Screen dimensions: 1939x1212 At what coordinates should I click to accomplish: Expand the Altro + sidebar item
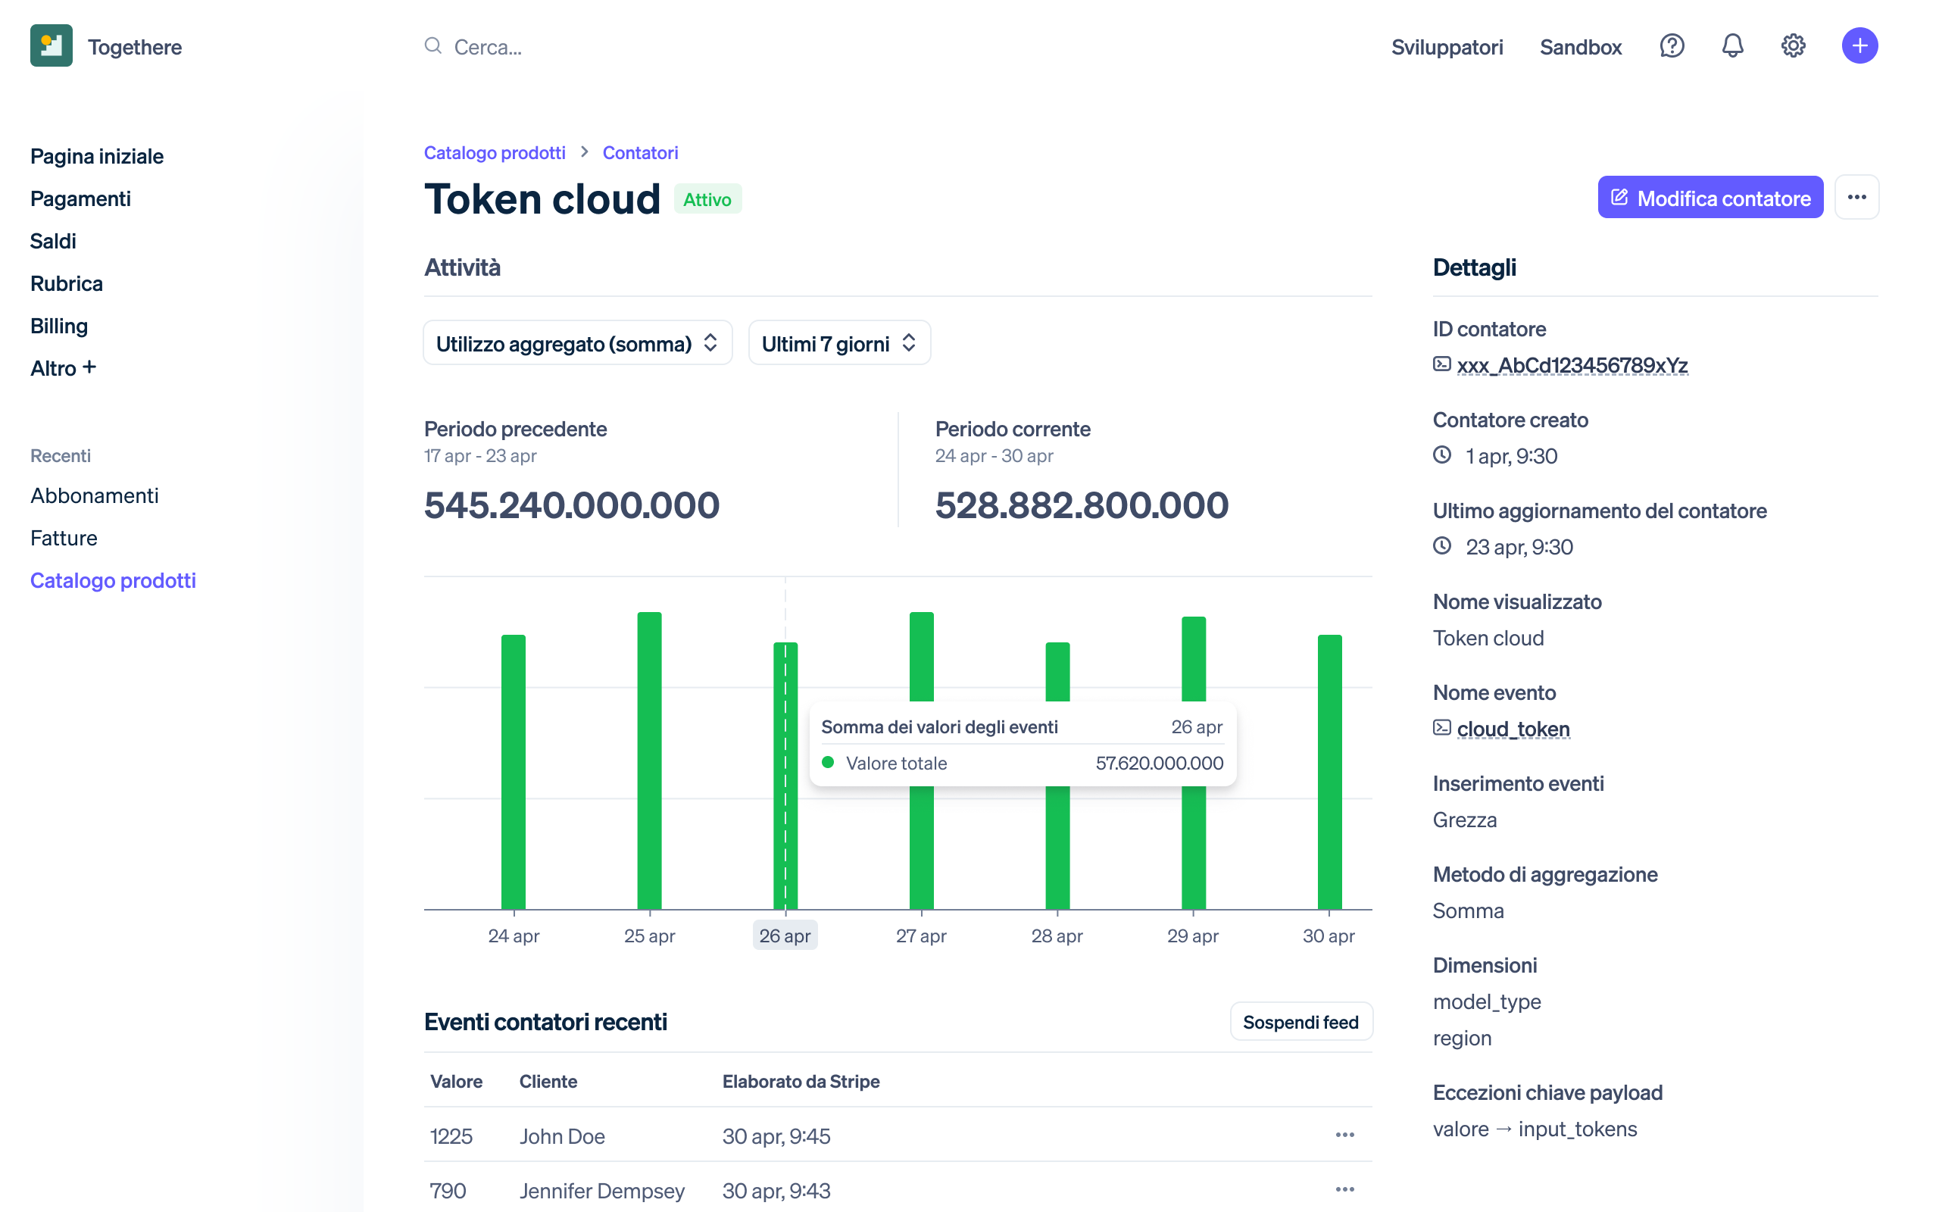point(63,368)
